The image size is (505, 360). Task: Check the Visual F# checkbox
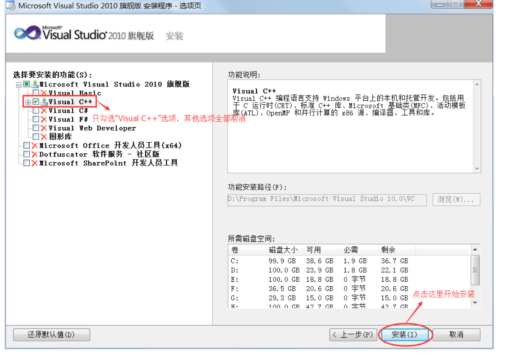coord(36,119)
